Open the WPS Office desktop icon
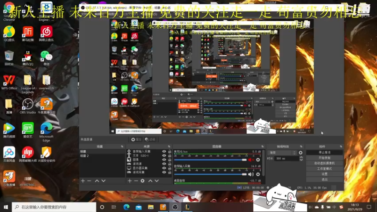This screenshot has height=212, width=377. coord(9,82)
